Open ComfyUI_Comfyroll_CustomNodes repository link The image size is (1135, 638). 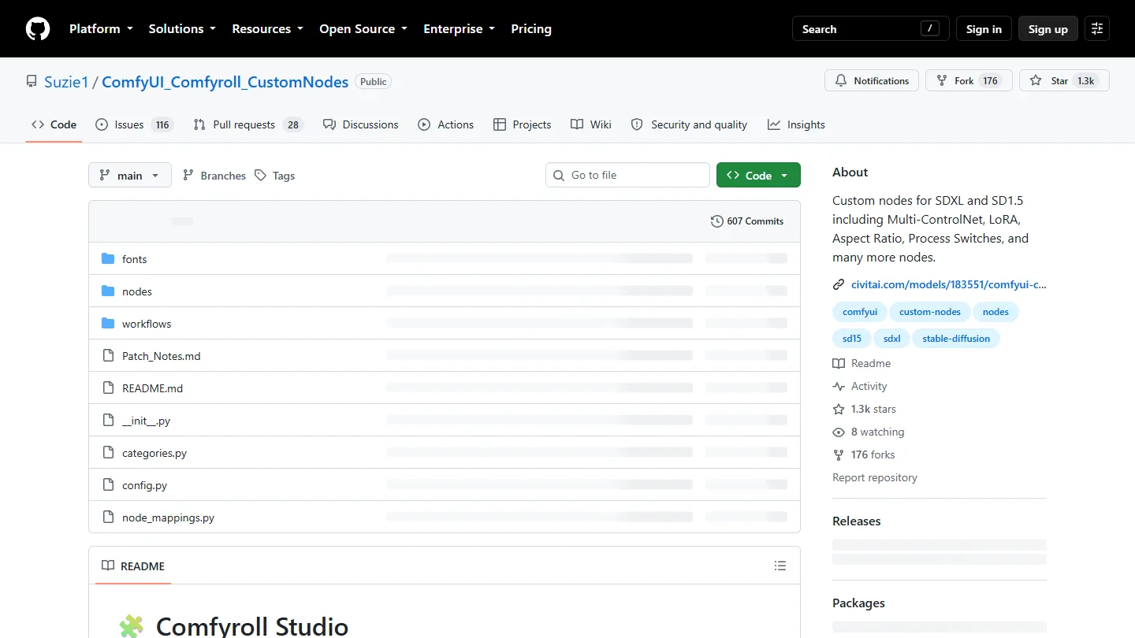tap(225, 82)
